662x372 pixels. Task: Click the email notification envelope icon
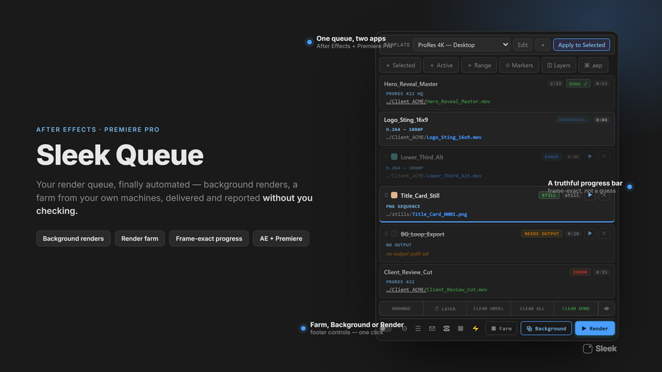point(432,329)
